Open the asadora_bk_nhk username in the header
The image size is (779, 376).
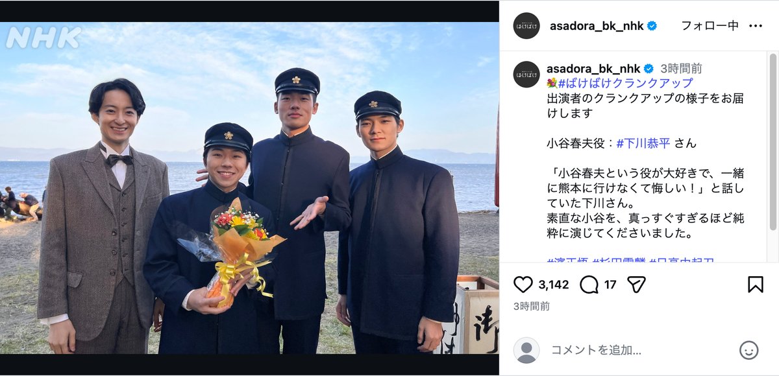(597, 26)
